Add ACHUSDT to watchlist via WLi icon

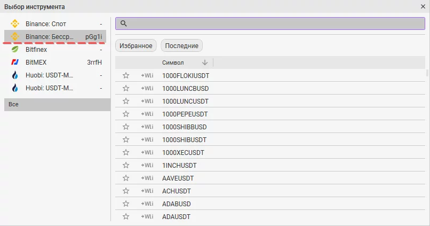point(147,191)
